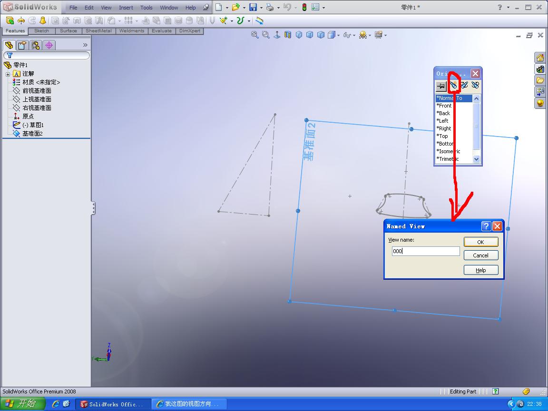The height and width of the screenshot is (411, 548).
Task: Switch to the Sketch tab
Action: [x=41, y=31]
